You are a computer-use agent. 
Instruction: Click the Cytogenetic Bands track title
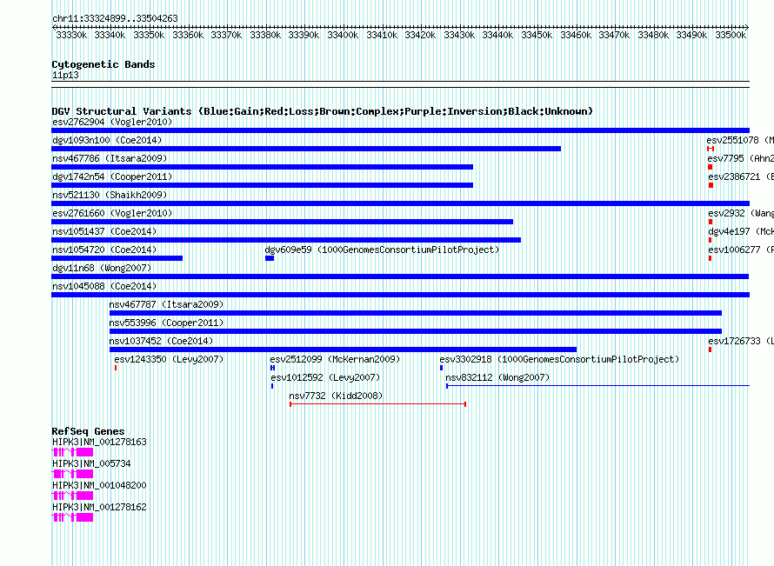(x=103, y=64)
